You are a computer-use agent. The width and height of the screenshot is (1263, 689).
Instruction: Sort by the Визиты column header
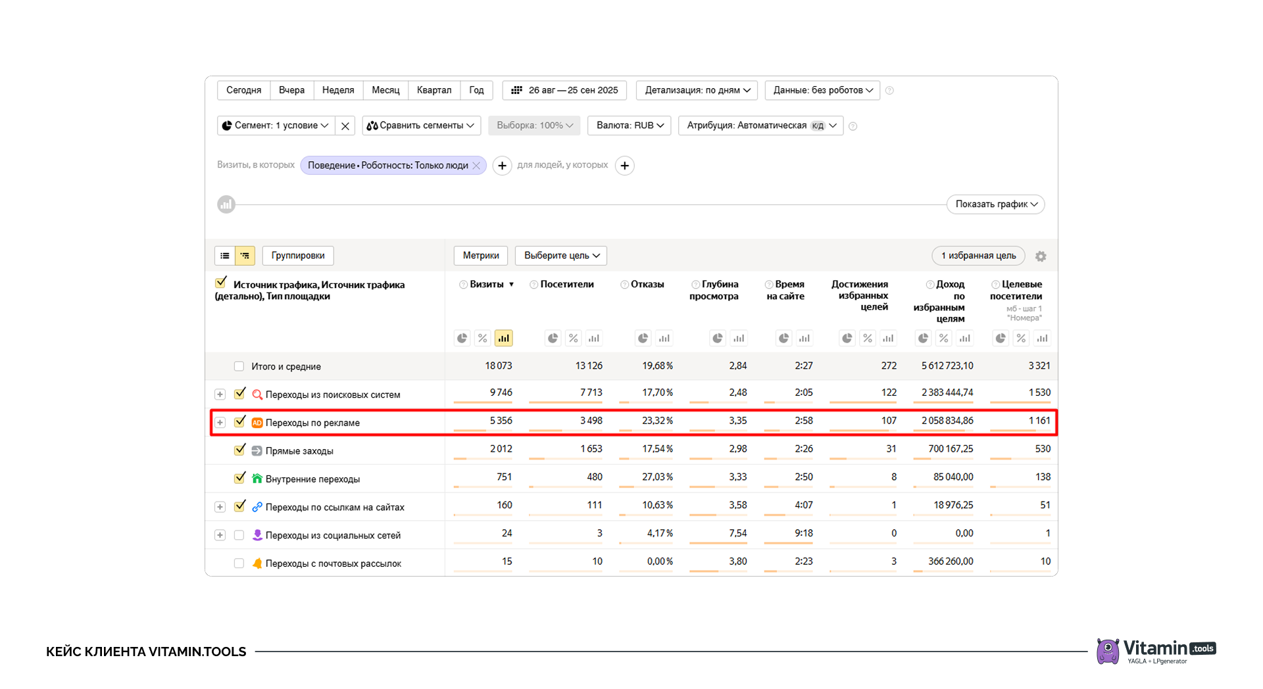487,284
